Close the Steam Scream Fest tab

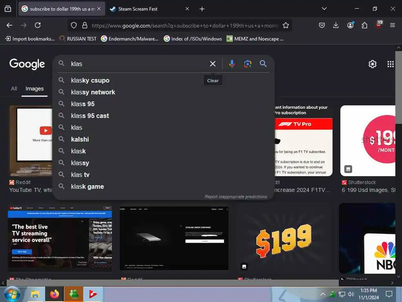187,9
